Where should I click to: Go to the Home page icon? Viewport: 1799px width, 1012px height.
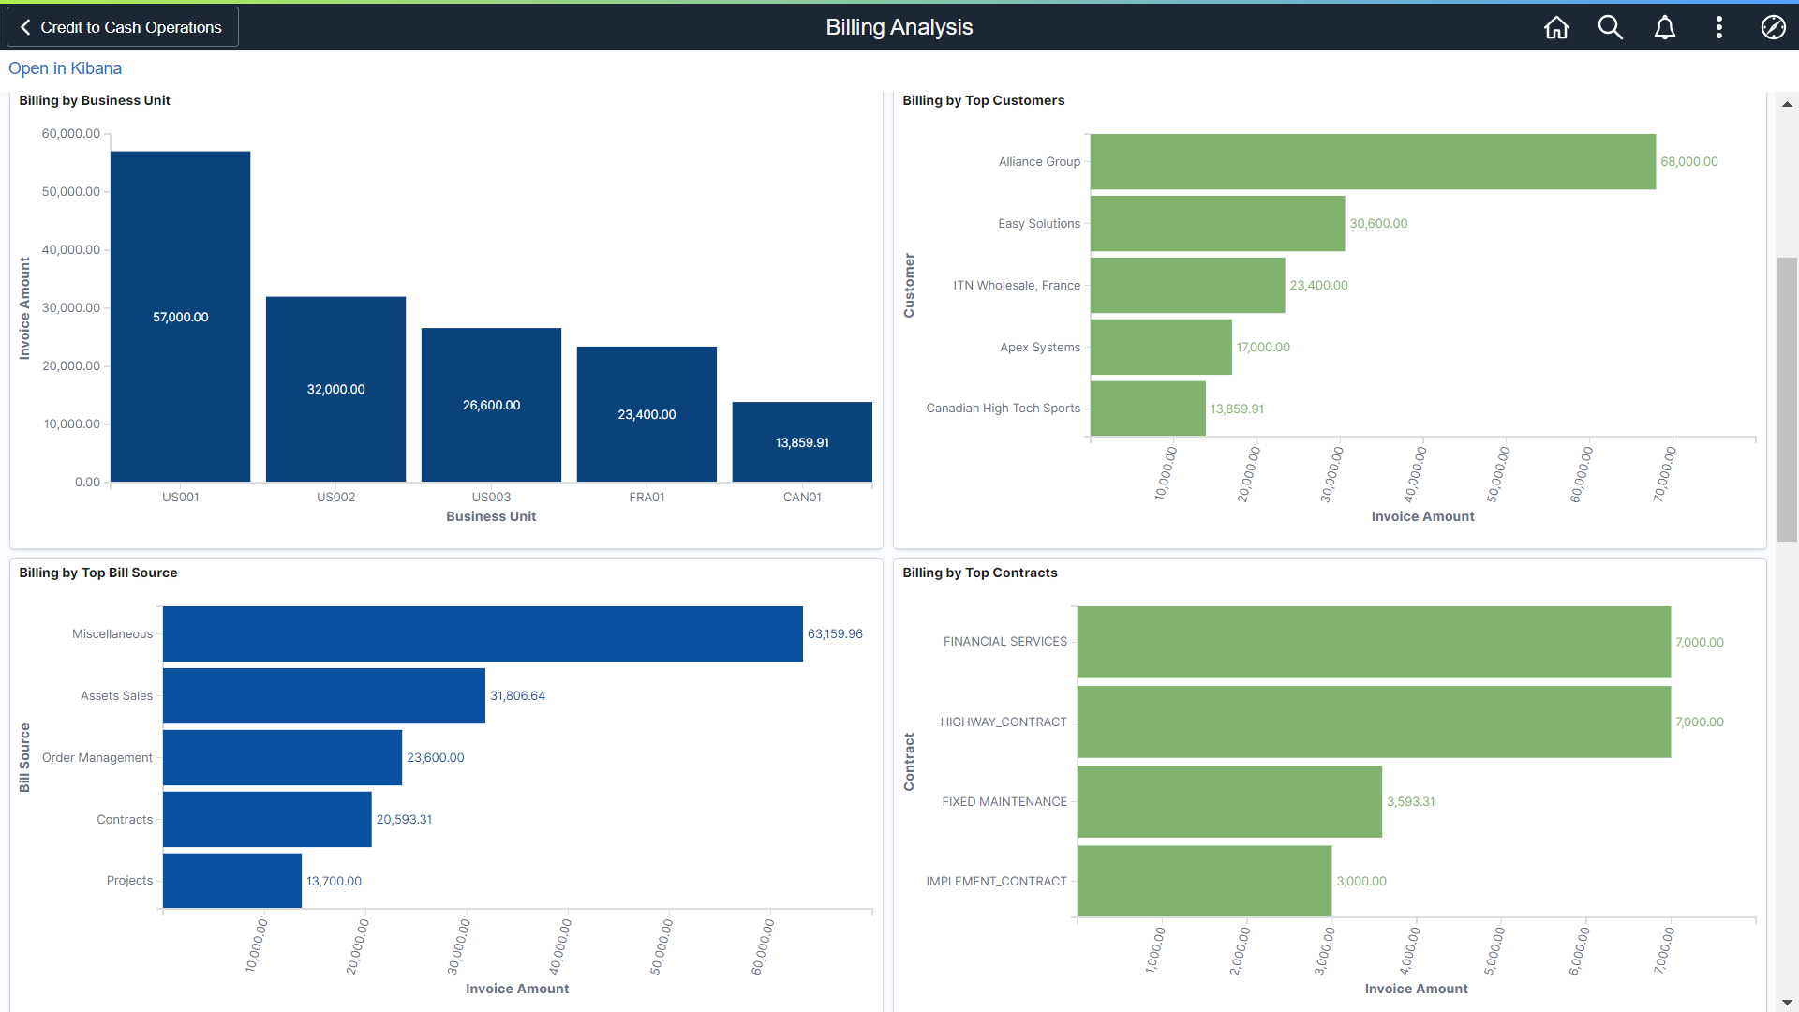(x=1556, y=27)
